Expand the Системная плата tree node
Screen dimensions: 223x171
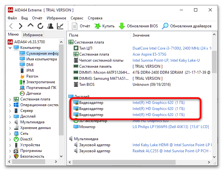tap(10, 99)
